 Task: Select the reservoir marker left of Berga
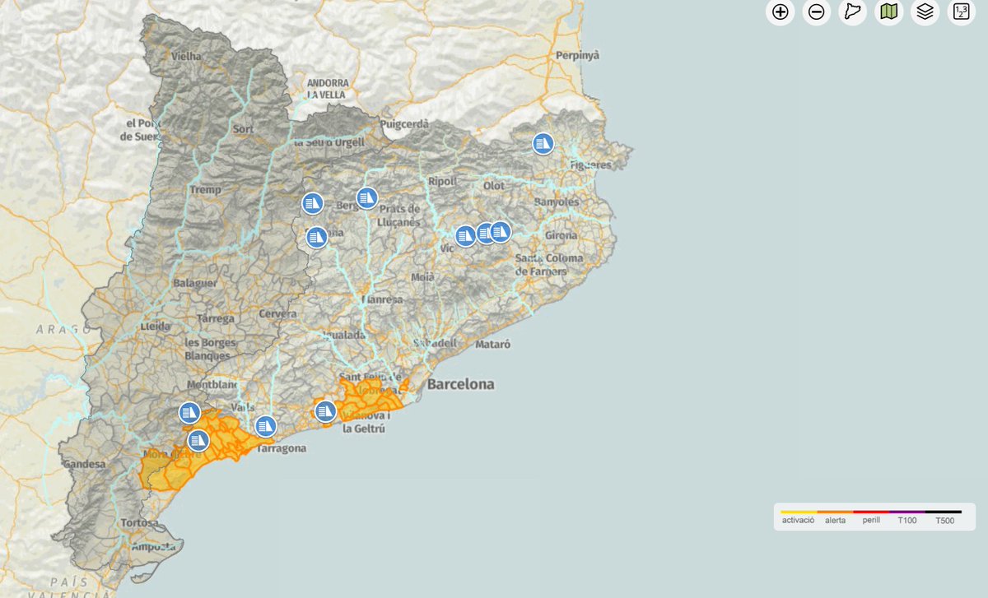312,202
